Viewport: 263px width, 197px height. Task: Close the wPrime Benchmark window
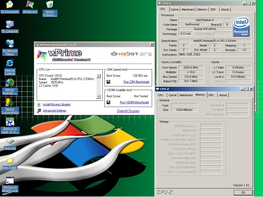coord(152,45)
